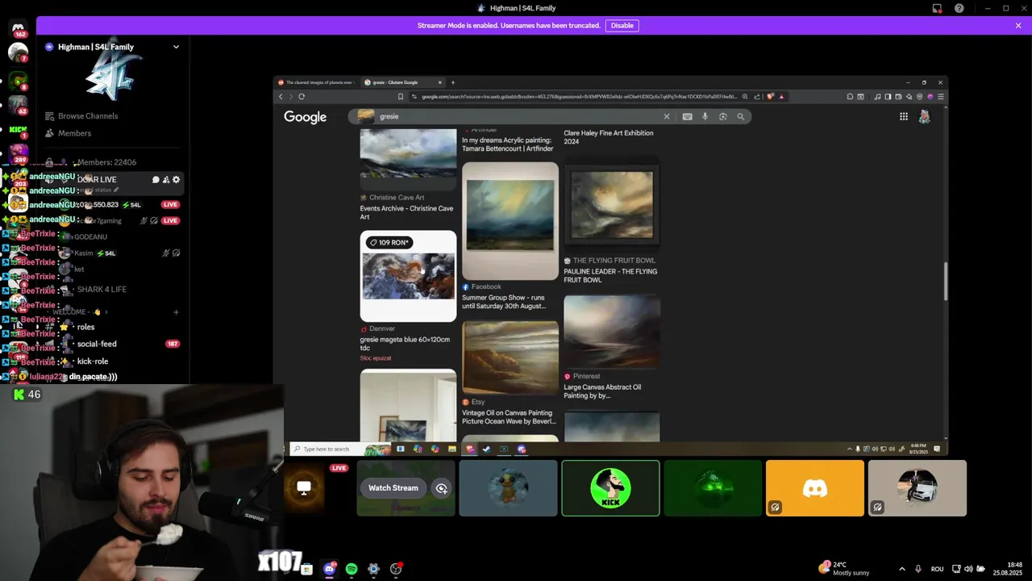The image size is (1032, 581).
Task: Open the kick-role channel
Action: click(93, 362)
